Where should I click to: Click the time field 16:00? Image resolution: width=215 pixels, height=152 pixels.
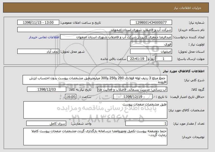71,97
